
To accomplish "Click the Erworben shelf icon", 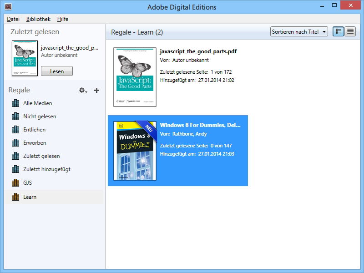I will [15, 143].
